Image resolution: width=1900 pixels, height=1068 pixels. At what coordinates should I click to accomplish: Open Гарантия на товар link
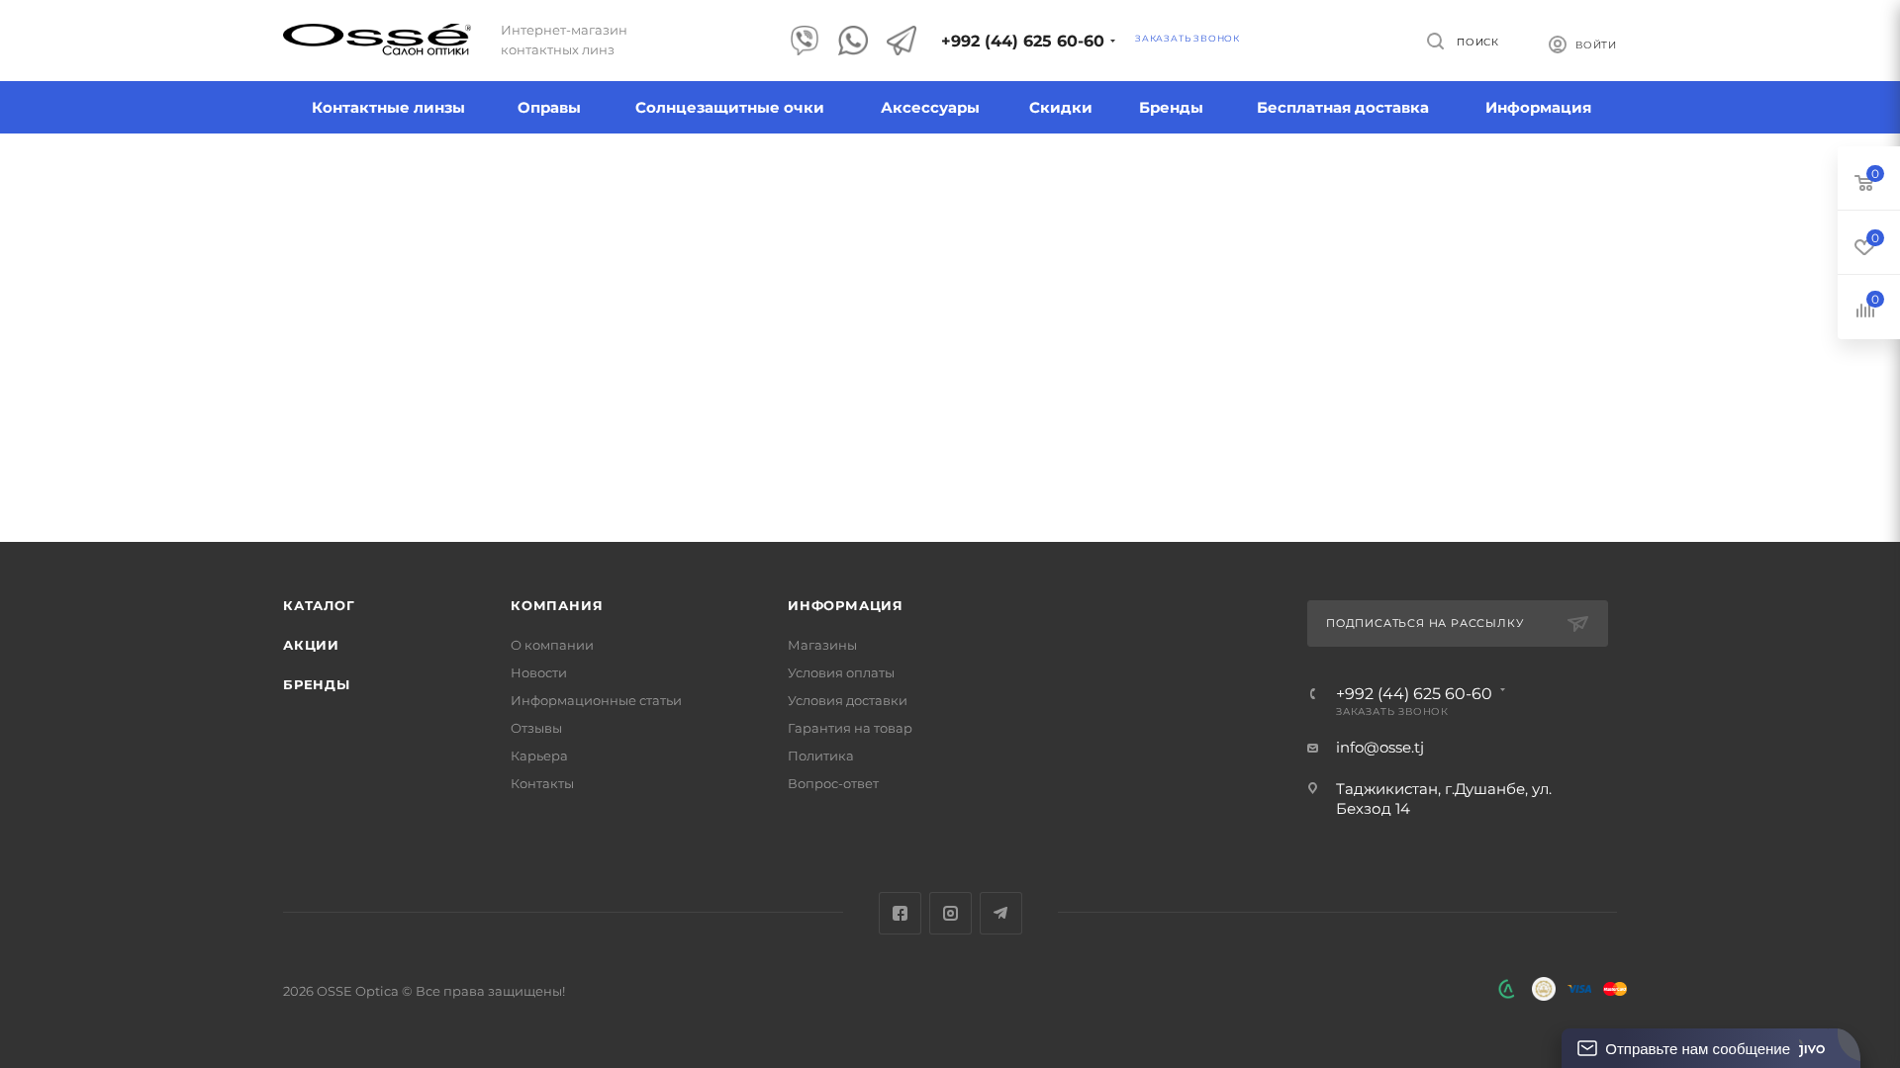point(850,728)
